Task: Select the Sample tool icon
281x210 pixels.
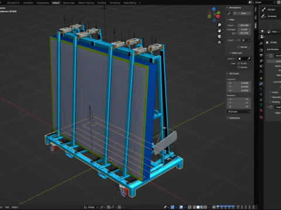Action: (x=263, y=9)
